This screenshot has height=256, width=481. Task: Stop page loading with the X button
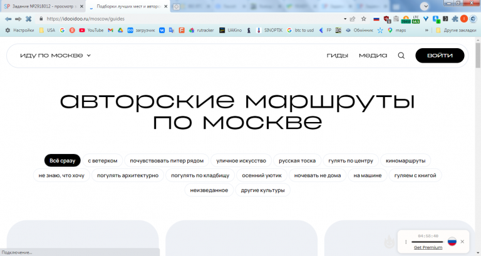[29, 19]
